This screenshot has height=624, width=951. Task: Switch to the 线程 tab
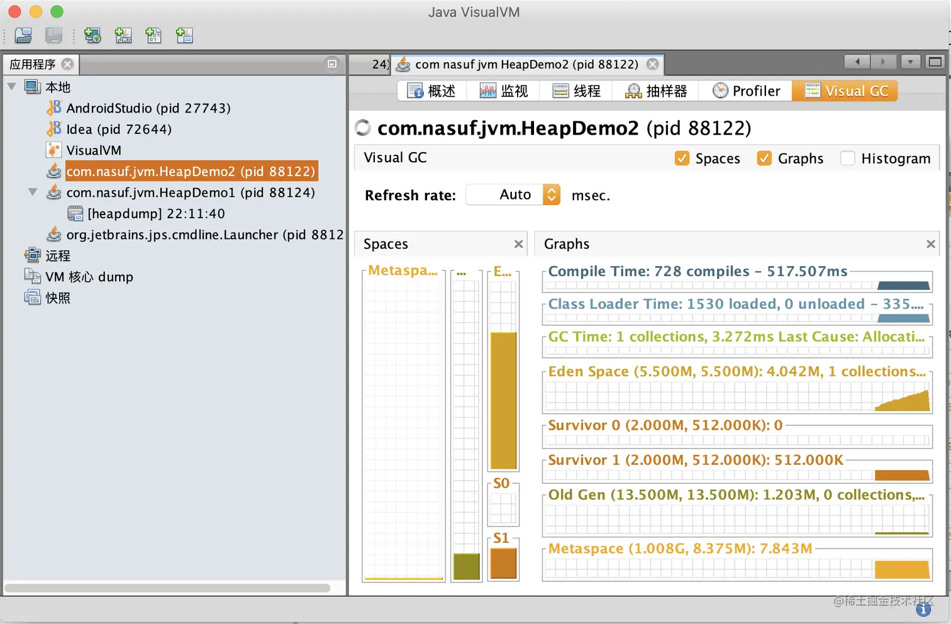point(577,91)
